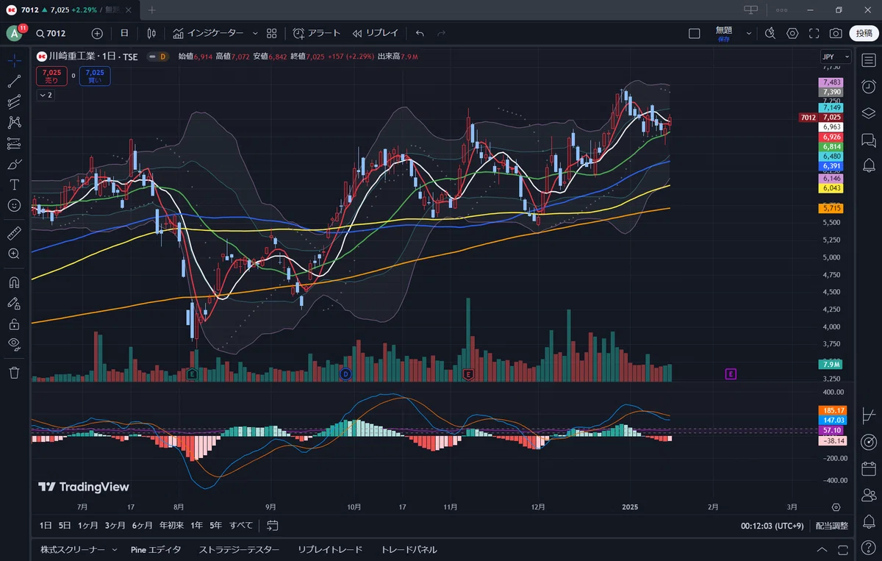Screen dimensions: 882x561
Task: Select the brush drawing tool
Action: pyautogui.click(x=14, y=163)
